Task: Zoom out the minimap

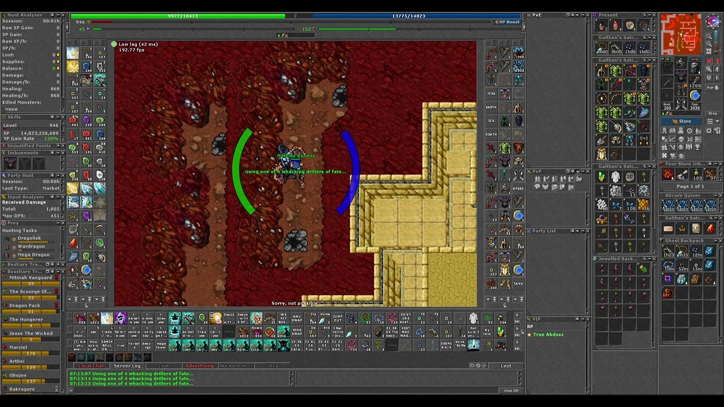Action: pos(709,37)
